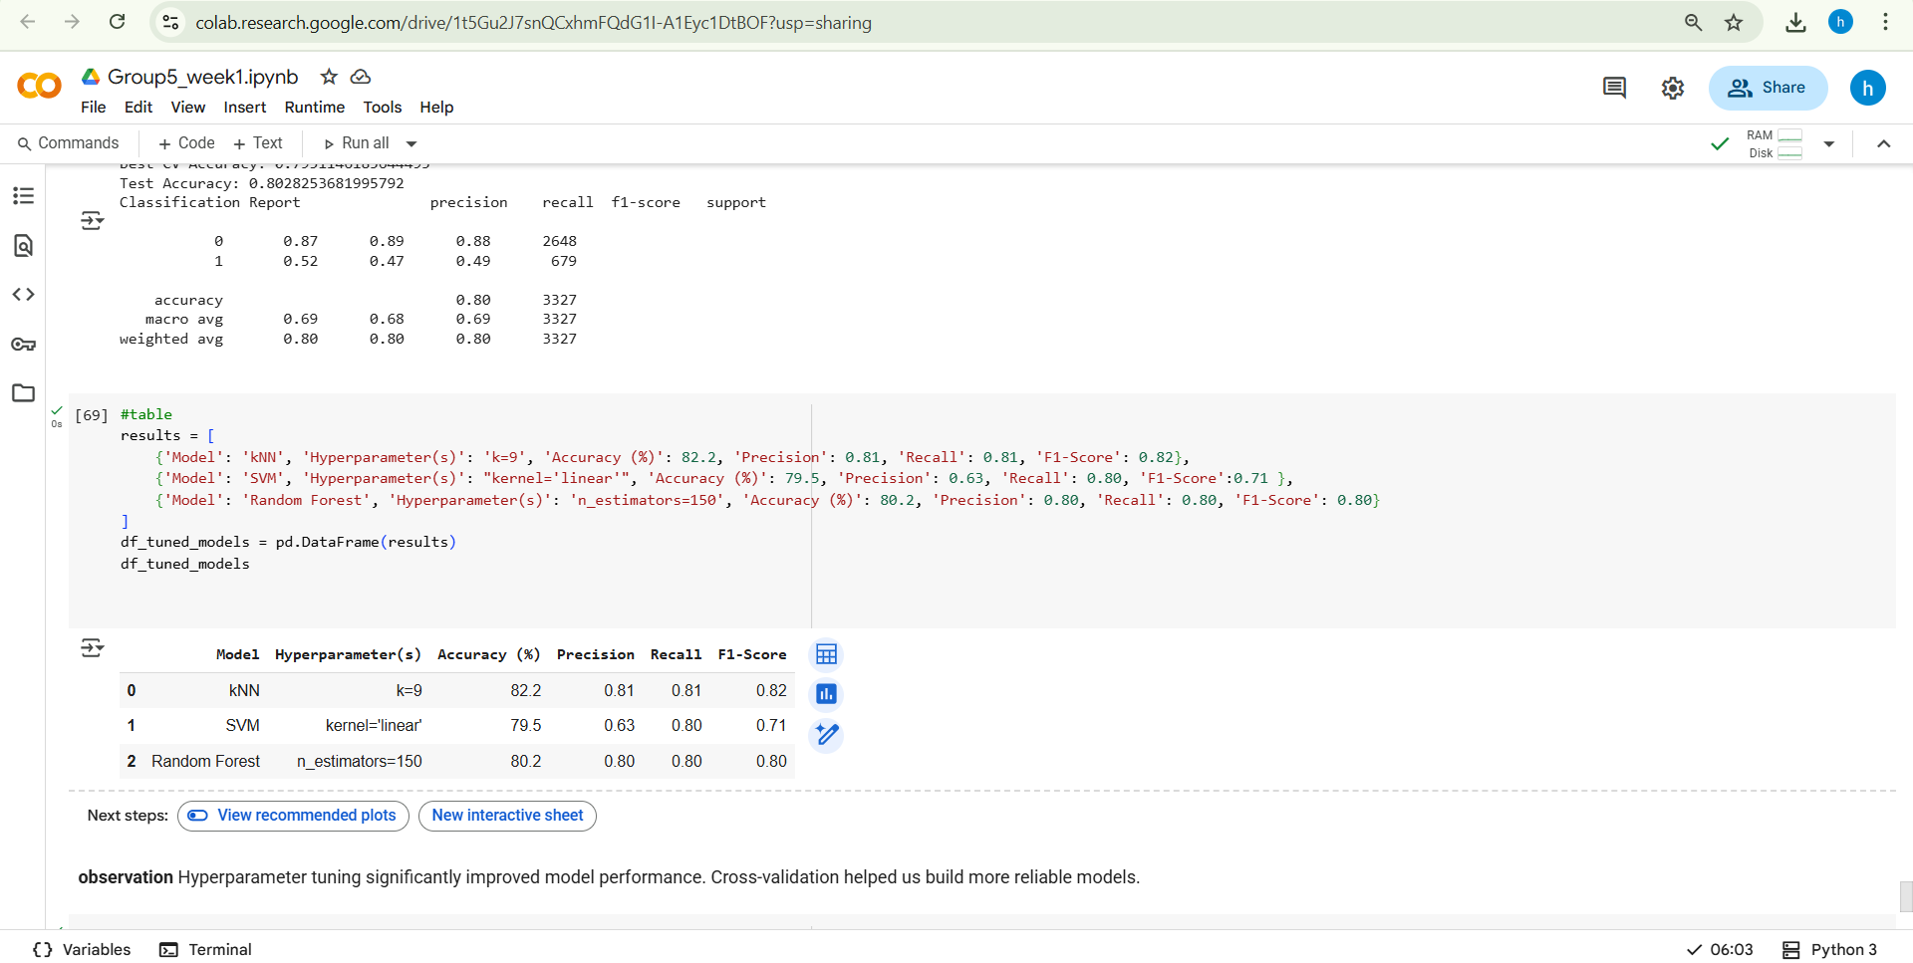
Task: Expand Run all dropdown arrow
Action: [x=411, y=143]
